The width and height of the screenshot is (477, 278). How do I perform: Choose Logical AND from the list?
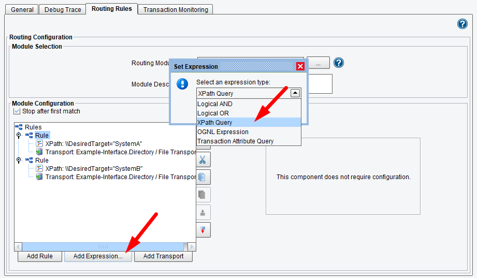[215, 104]
